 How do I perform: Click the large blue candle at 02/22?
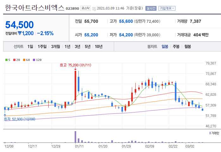tap(175, 92)
